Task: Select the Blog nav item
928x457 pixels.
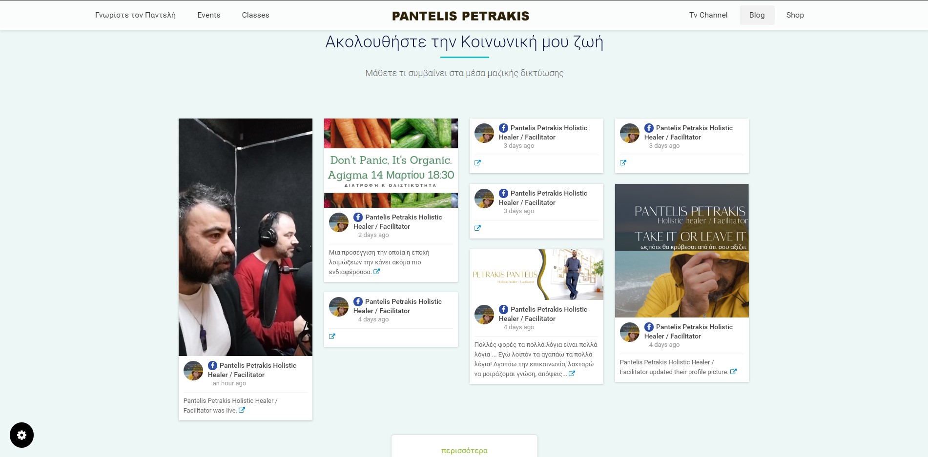Action: coord(757,15)
